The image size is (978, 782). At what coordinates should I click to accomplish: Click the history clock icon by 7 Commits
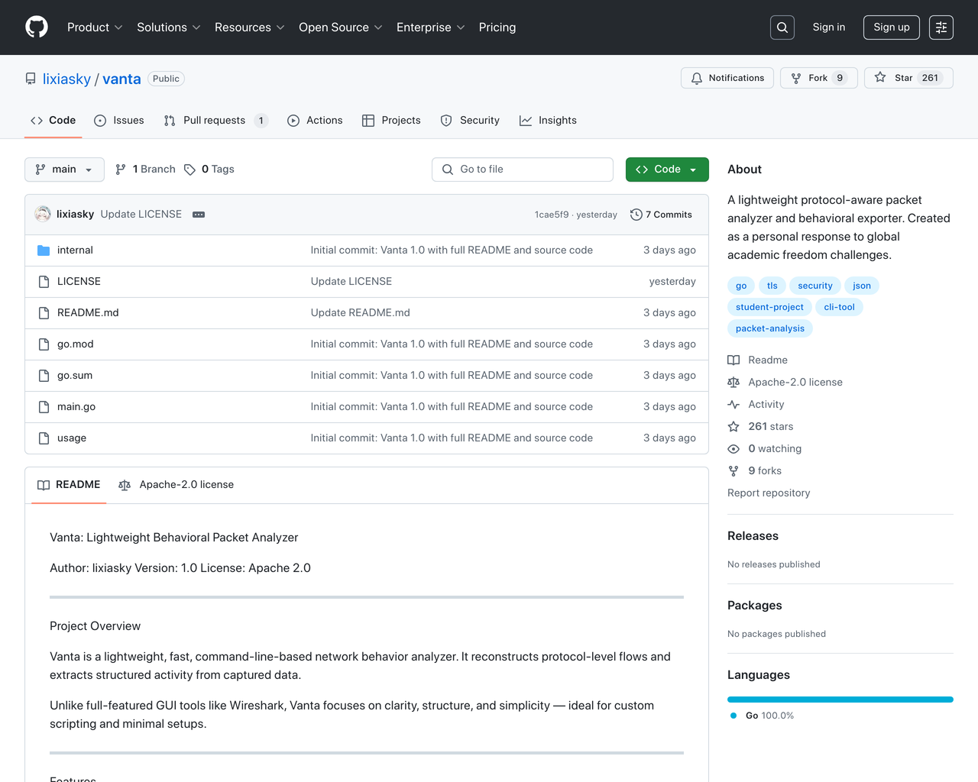pyautogui.click(x=636, y=215)
